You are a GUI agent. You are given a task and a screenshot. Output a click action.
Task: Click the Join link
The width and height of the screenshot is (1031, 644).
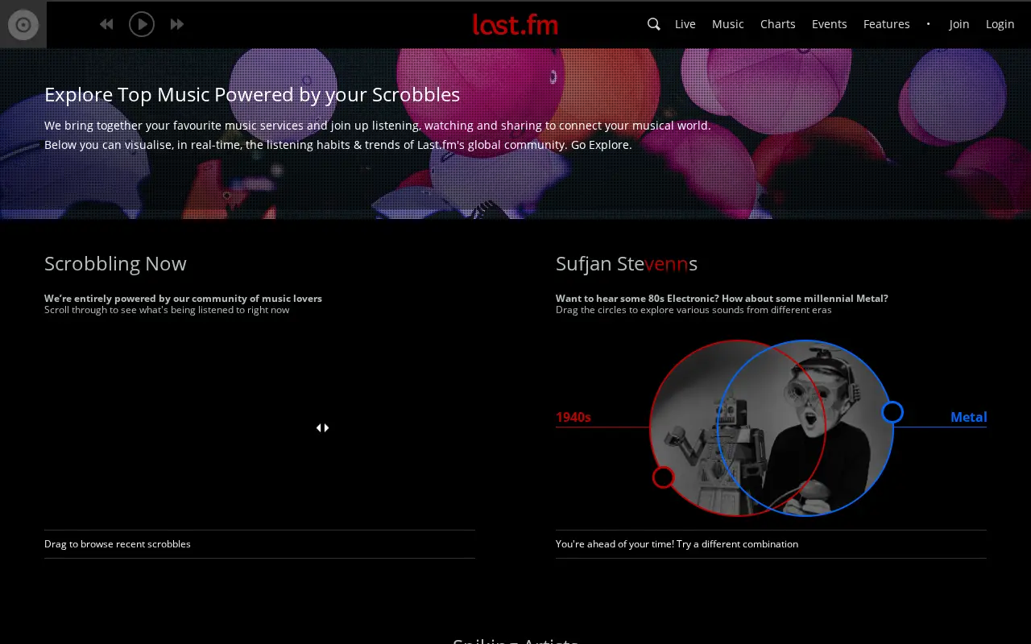[959, 24]
